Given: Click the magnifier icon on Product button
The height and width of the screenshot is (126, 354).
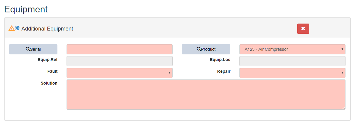Looking at the screenshot, I should [x=199, y=49].
